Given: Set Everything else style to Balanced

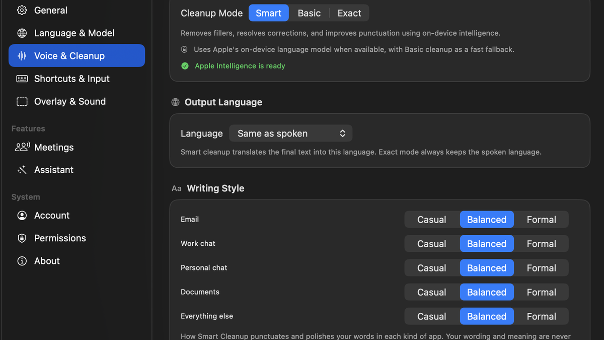Looking at the screenshot, I should [487, 316].
